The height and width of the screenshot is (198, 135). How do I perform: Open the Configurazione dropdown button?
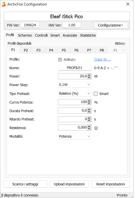(x=111, y=25)
